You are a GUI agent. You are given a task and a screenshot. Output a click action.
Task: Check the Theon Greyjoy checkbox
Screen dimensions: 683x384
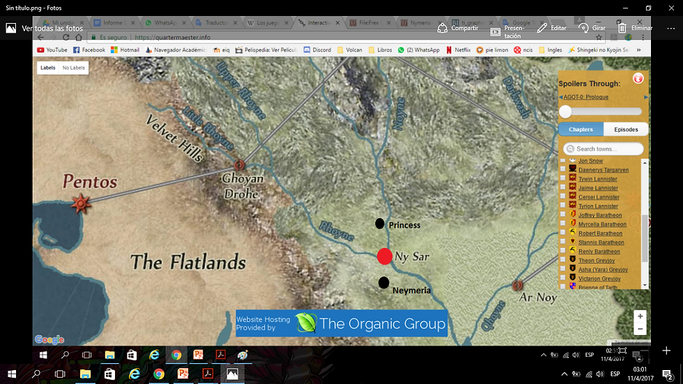coord(563,261)
